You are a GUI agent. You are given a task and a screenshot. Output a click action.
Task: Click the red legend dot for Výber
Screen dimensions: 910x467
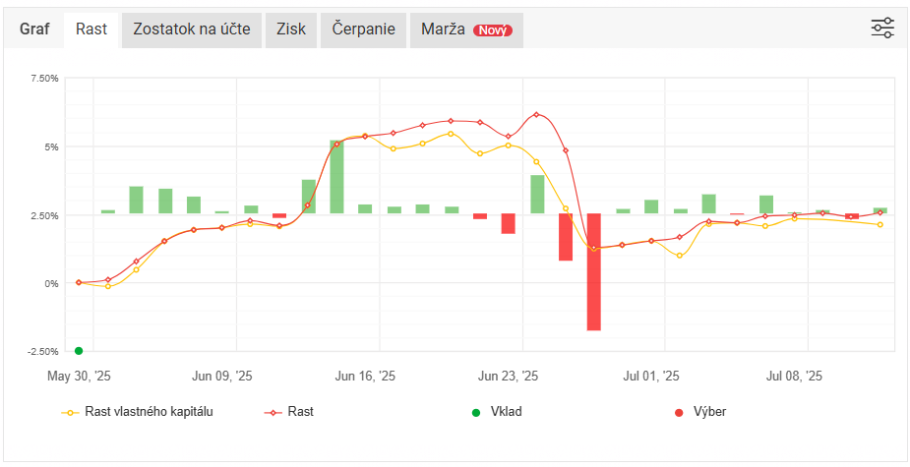click(679, 412)
